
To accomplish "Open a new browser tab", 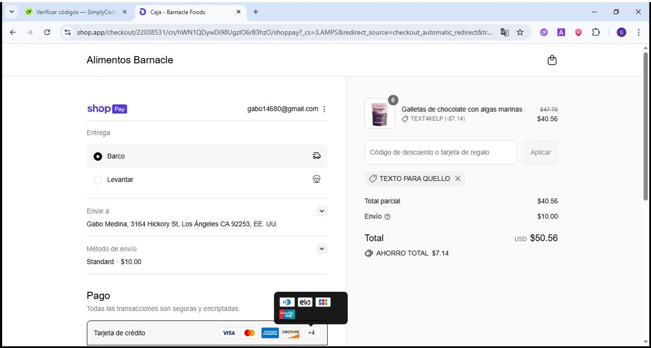I will pyautogui.click(x=256, y=12).
